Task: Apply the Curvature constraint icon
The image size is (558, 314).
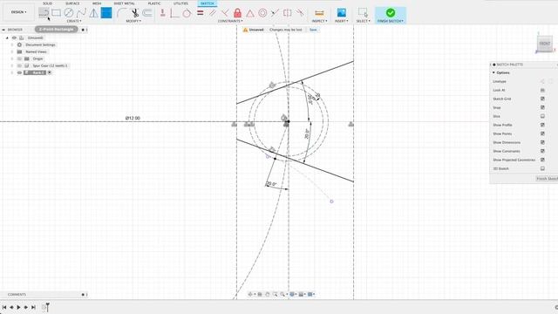Action: (300, 13)
